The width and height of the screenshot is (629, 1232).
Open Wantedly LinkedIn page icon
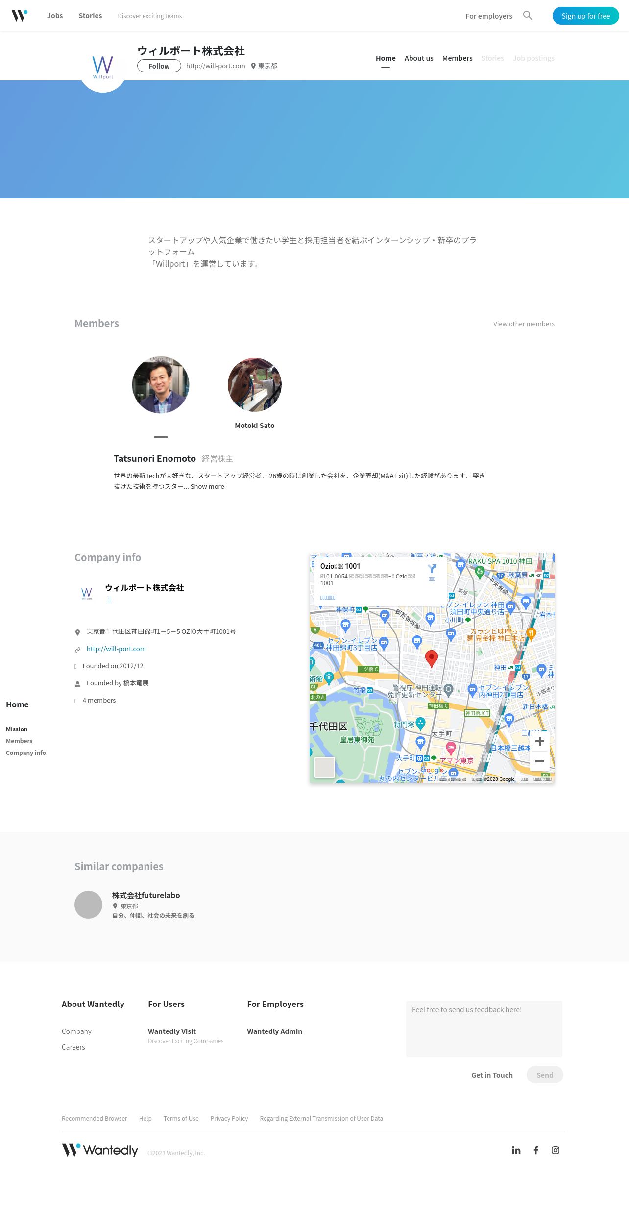tap(516, 1150)
